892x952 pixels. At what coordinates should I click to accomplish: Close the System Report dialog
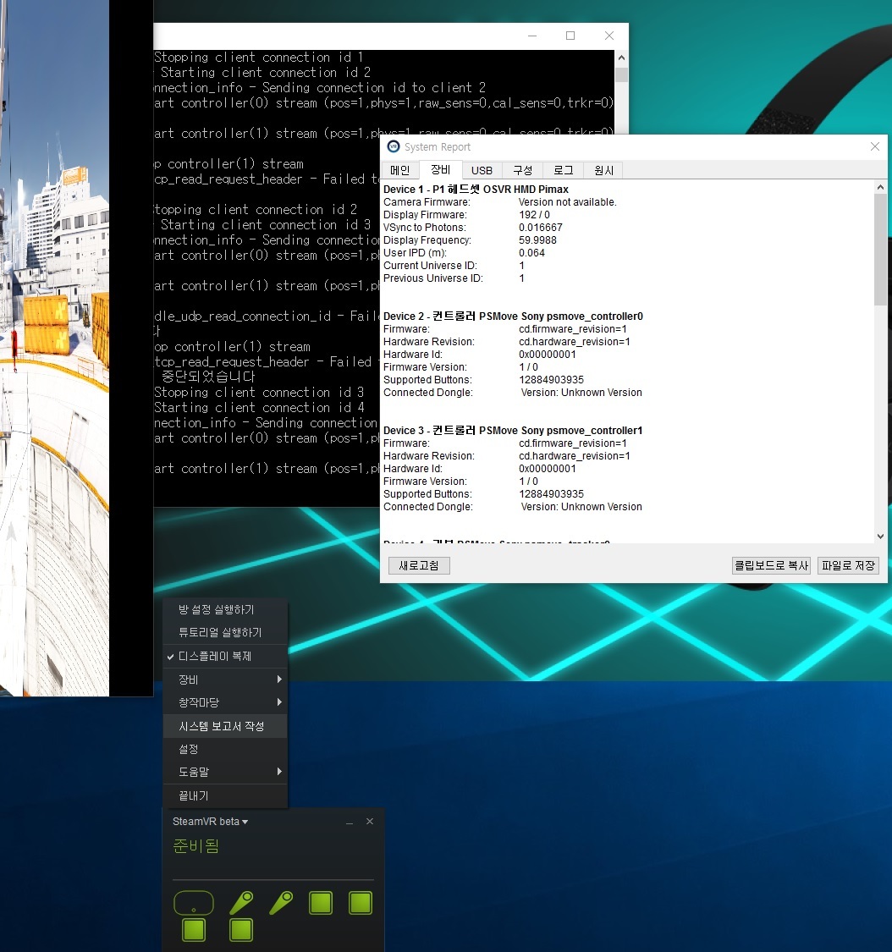click(x=875, y=147)
